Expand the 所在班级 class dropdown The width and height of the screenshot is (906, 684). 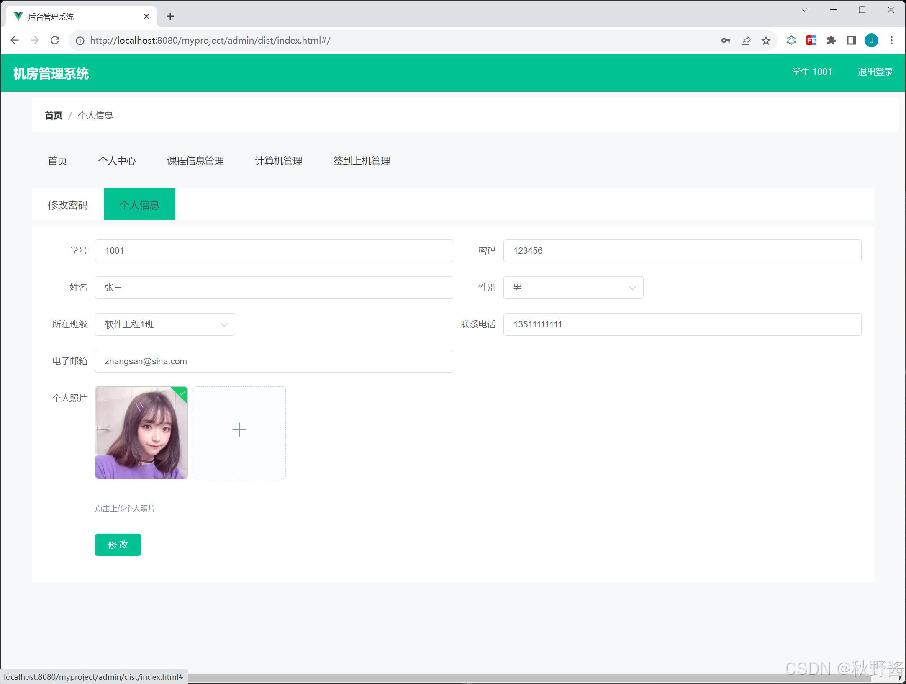(165, 324)
